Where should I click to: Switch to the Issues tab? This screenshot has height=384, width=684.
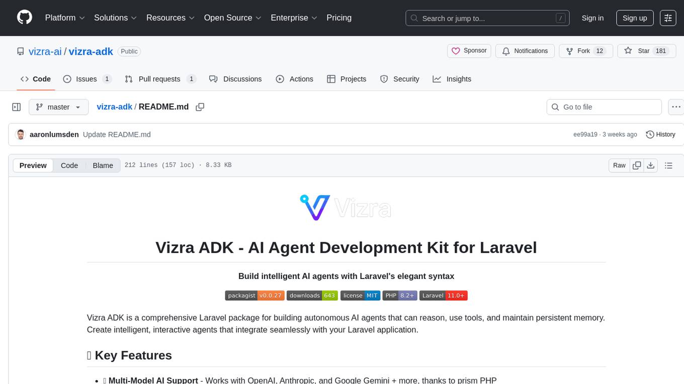[x=87, y=79]
